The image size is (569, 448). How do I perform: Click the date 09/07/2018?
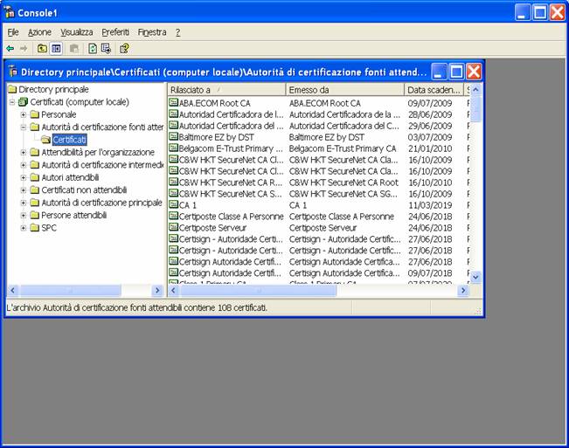pos(430,273)
